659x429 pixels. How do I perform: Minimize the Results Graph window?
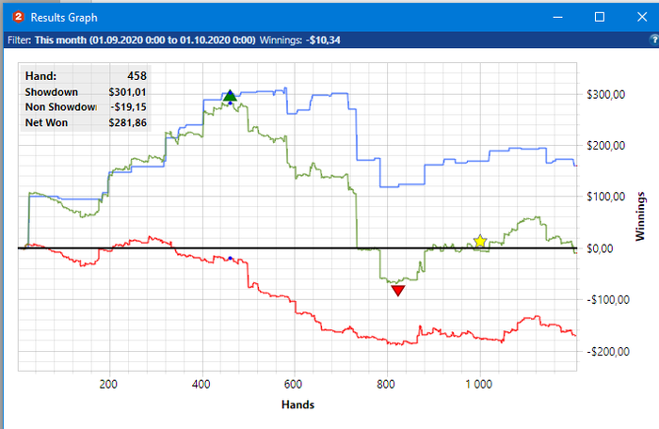pyautogui.click(x=557, y=17)
